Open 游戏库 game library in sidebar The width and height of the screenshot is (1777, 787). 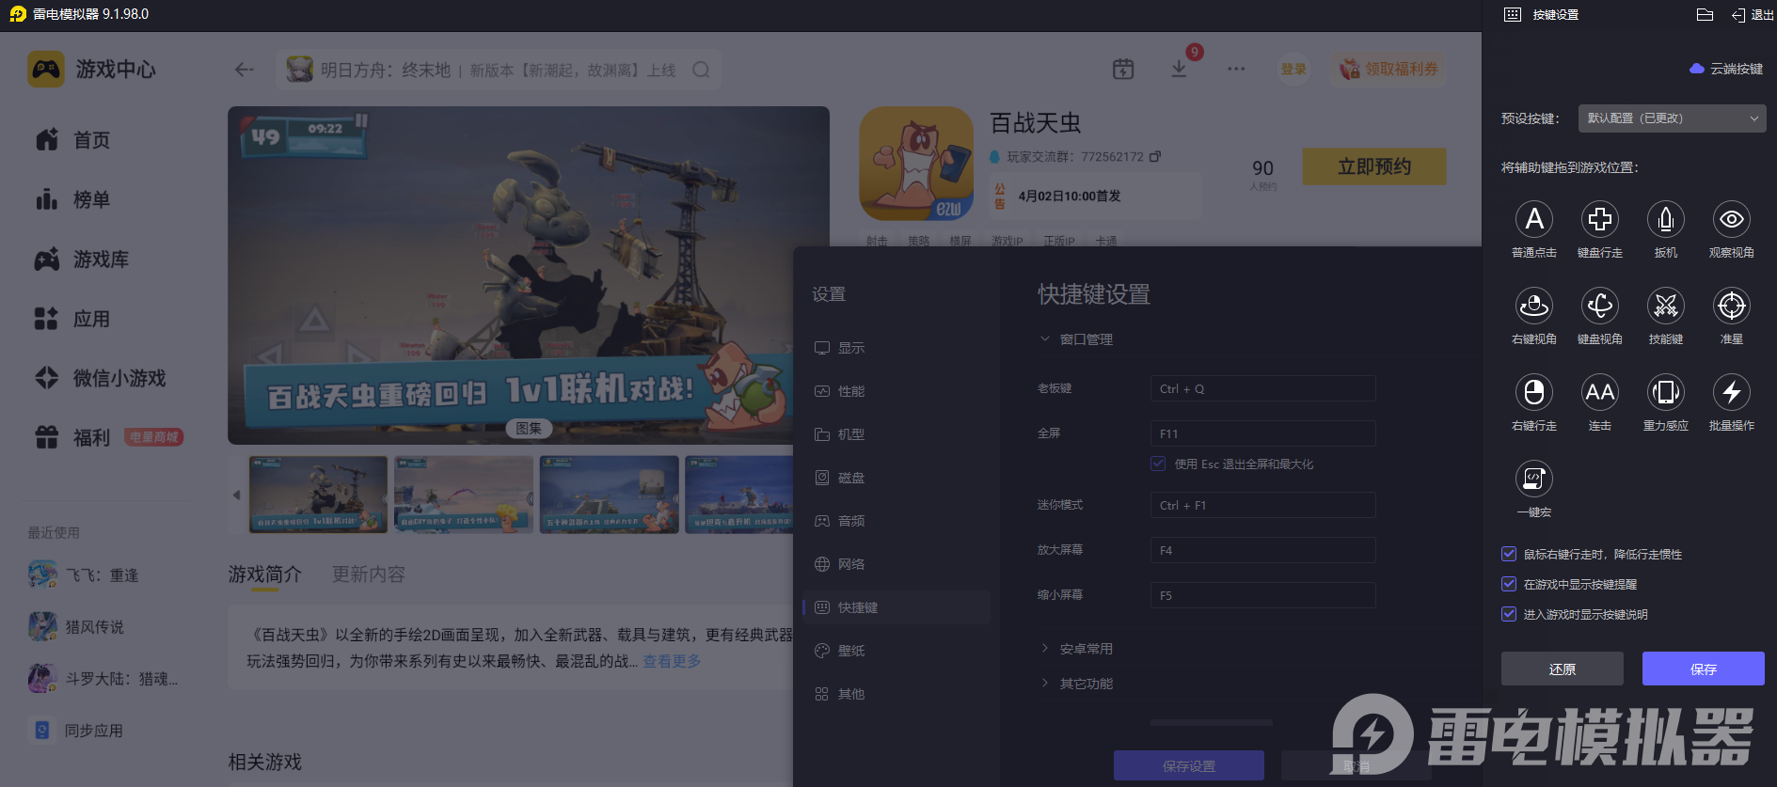pos(82,260)
